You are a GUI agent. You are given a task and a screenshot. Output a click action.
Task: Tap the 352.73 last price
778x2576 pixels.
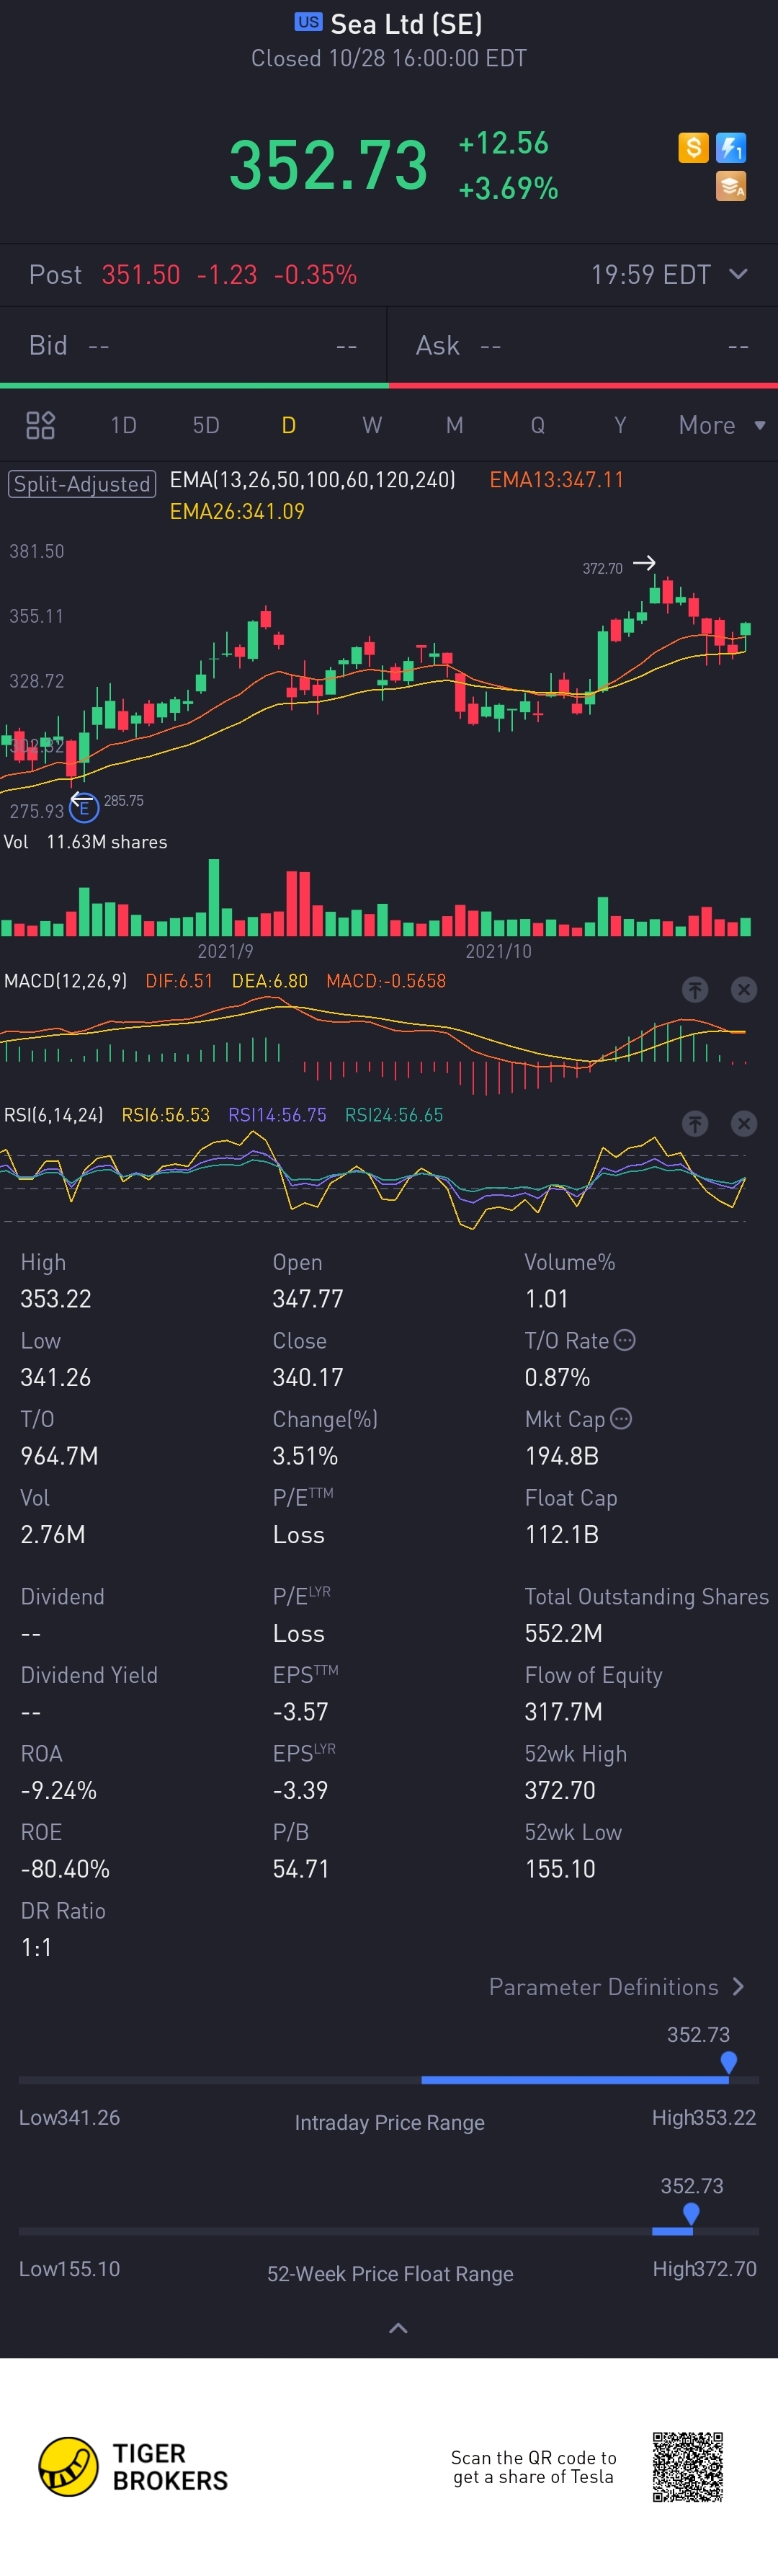[x=329, y=165]
